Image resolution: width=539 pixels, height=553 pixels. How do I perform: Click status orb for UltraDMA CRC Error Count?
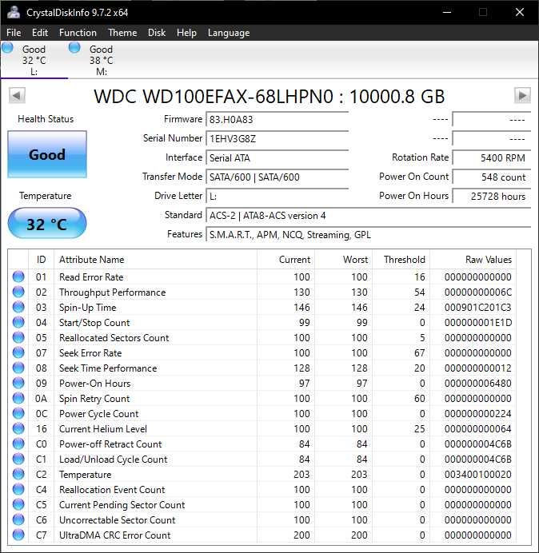tap(18, 535)
